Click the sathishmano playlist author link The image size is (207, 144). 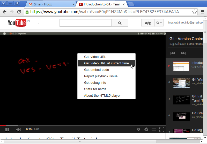[x=195, y=44]
